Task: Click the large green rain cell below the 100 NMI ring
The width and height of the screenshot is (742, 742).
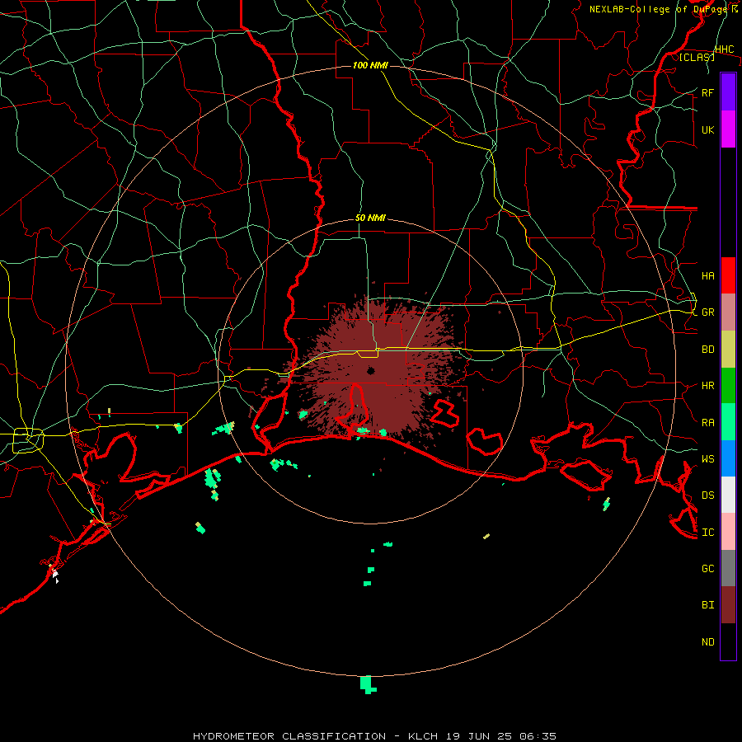Action: [367, 685]
